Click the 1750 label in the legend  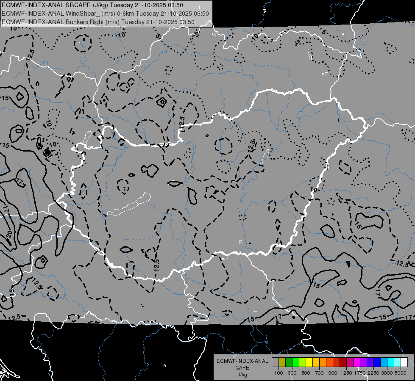coord(360,373)
